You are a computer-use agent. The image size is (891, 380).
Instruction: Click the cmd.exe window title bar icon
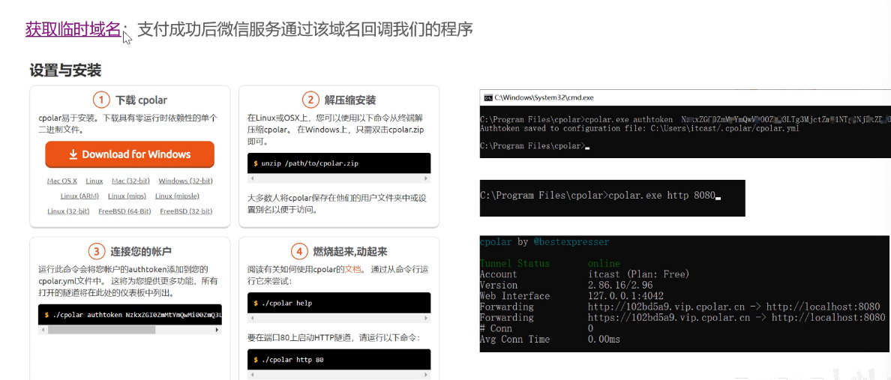487,97
